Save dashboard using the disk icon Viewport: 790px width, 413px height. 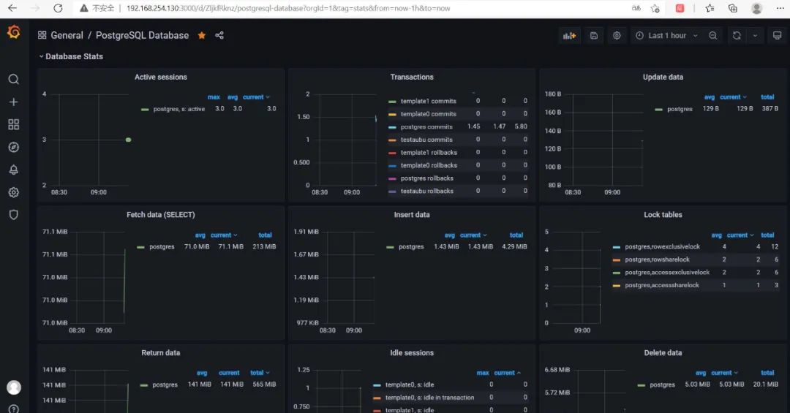point(594,36)
